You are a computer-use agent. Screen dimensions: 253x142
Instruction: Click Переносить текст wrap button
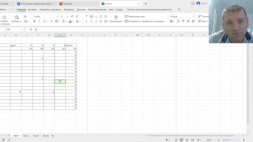[x=135, y=17]
